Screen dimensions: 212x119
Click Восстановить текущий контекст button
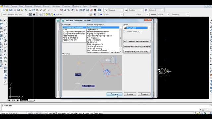click(x=137, y=47)
